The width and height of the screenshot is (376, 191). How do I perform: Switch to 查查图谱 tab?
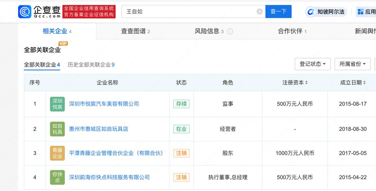click(135, 31)
